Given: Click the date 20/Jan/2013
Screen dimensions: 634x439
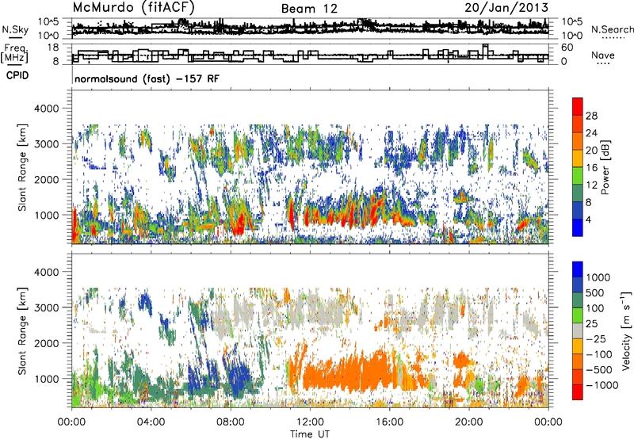Looking at the screenshot, I should click(x=506, y=7).
